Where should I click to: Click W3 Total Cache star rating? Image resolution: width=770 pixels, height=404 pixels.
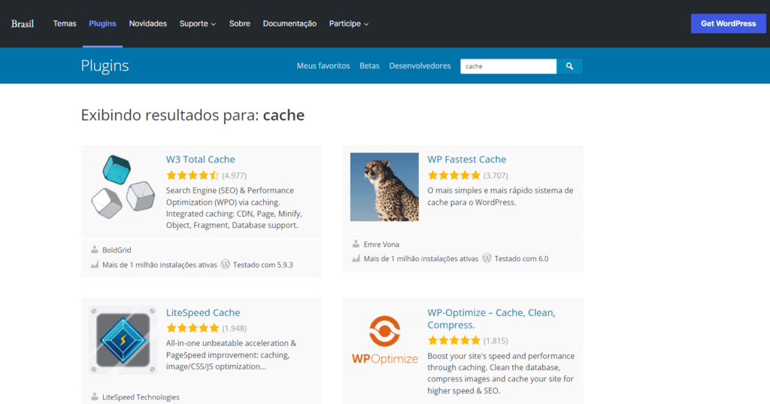pos(192,175)
